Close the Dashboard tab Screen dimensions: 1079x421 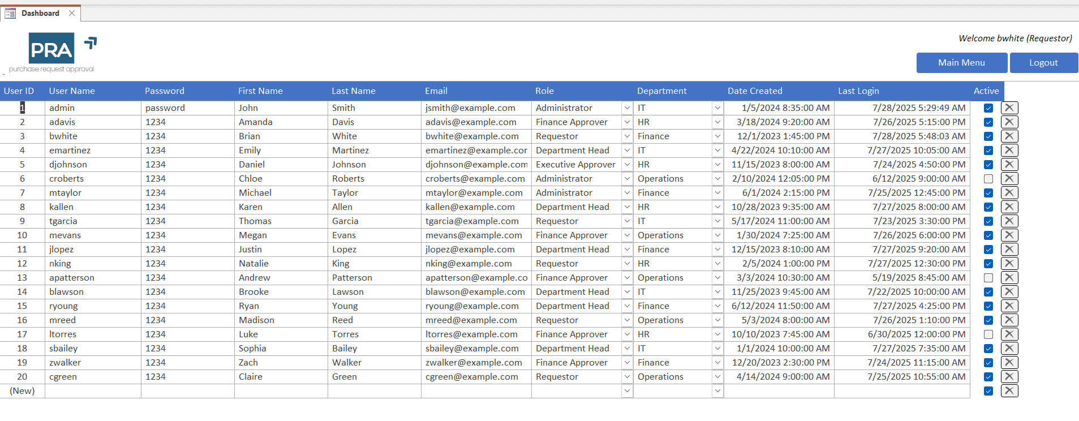(x=72, y=13)
